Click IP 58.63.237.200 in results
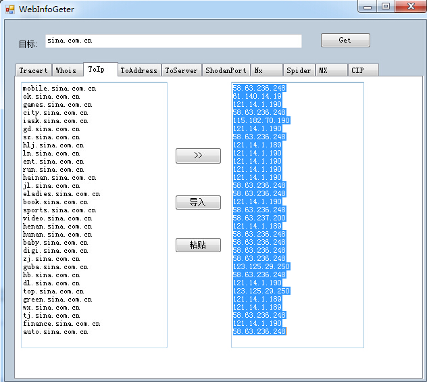 tap(259, 218)
